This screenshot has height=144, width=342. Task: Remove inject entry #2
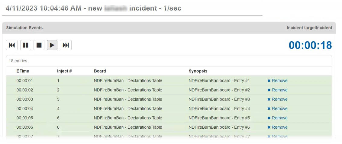(x=277, y=90)
